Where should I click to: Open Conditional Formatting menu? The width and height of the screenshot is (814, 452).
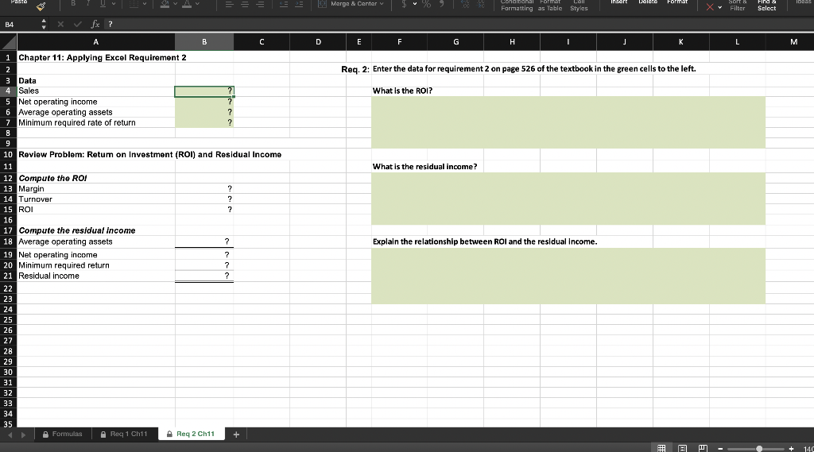pyautogui.click(x=517, y=6)
